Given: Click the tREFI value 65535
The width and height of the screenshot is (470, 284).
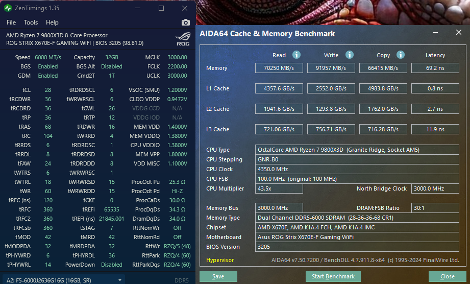Looking at the screenshot, I should pyautogui.click(x=112, y=209).
